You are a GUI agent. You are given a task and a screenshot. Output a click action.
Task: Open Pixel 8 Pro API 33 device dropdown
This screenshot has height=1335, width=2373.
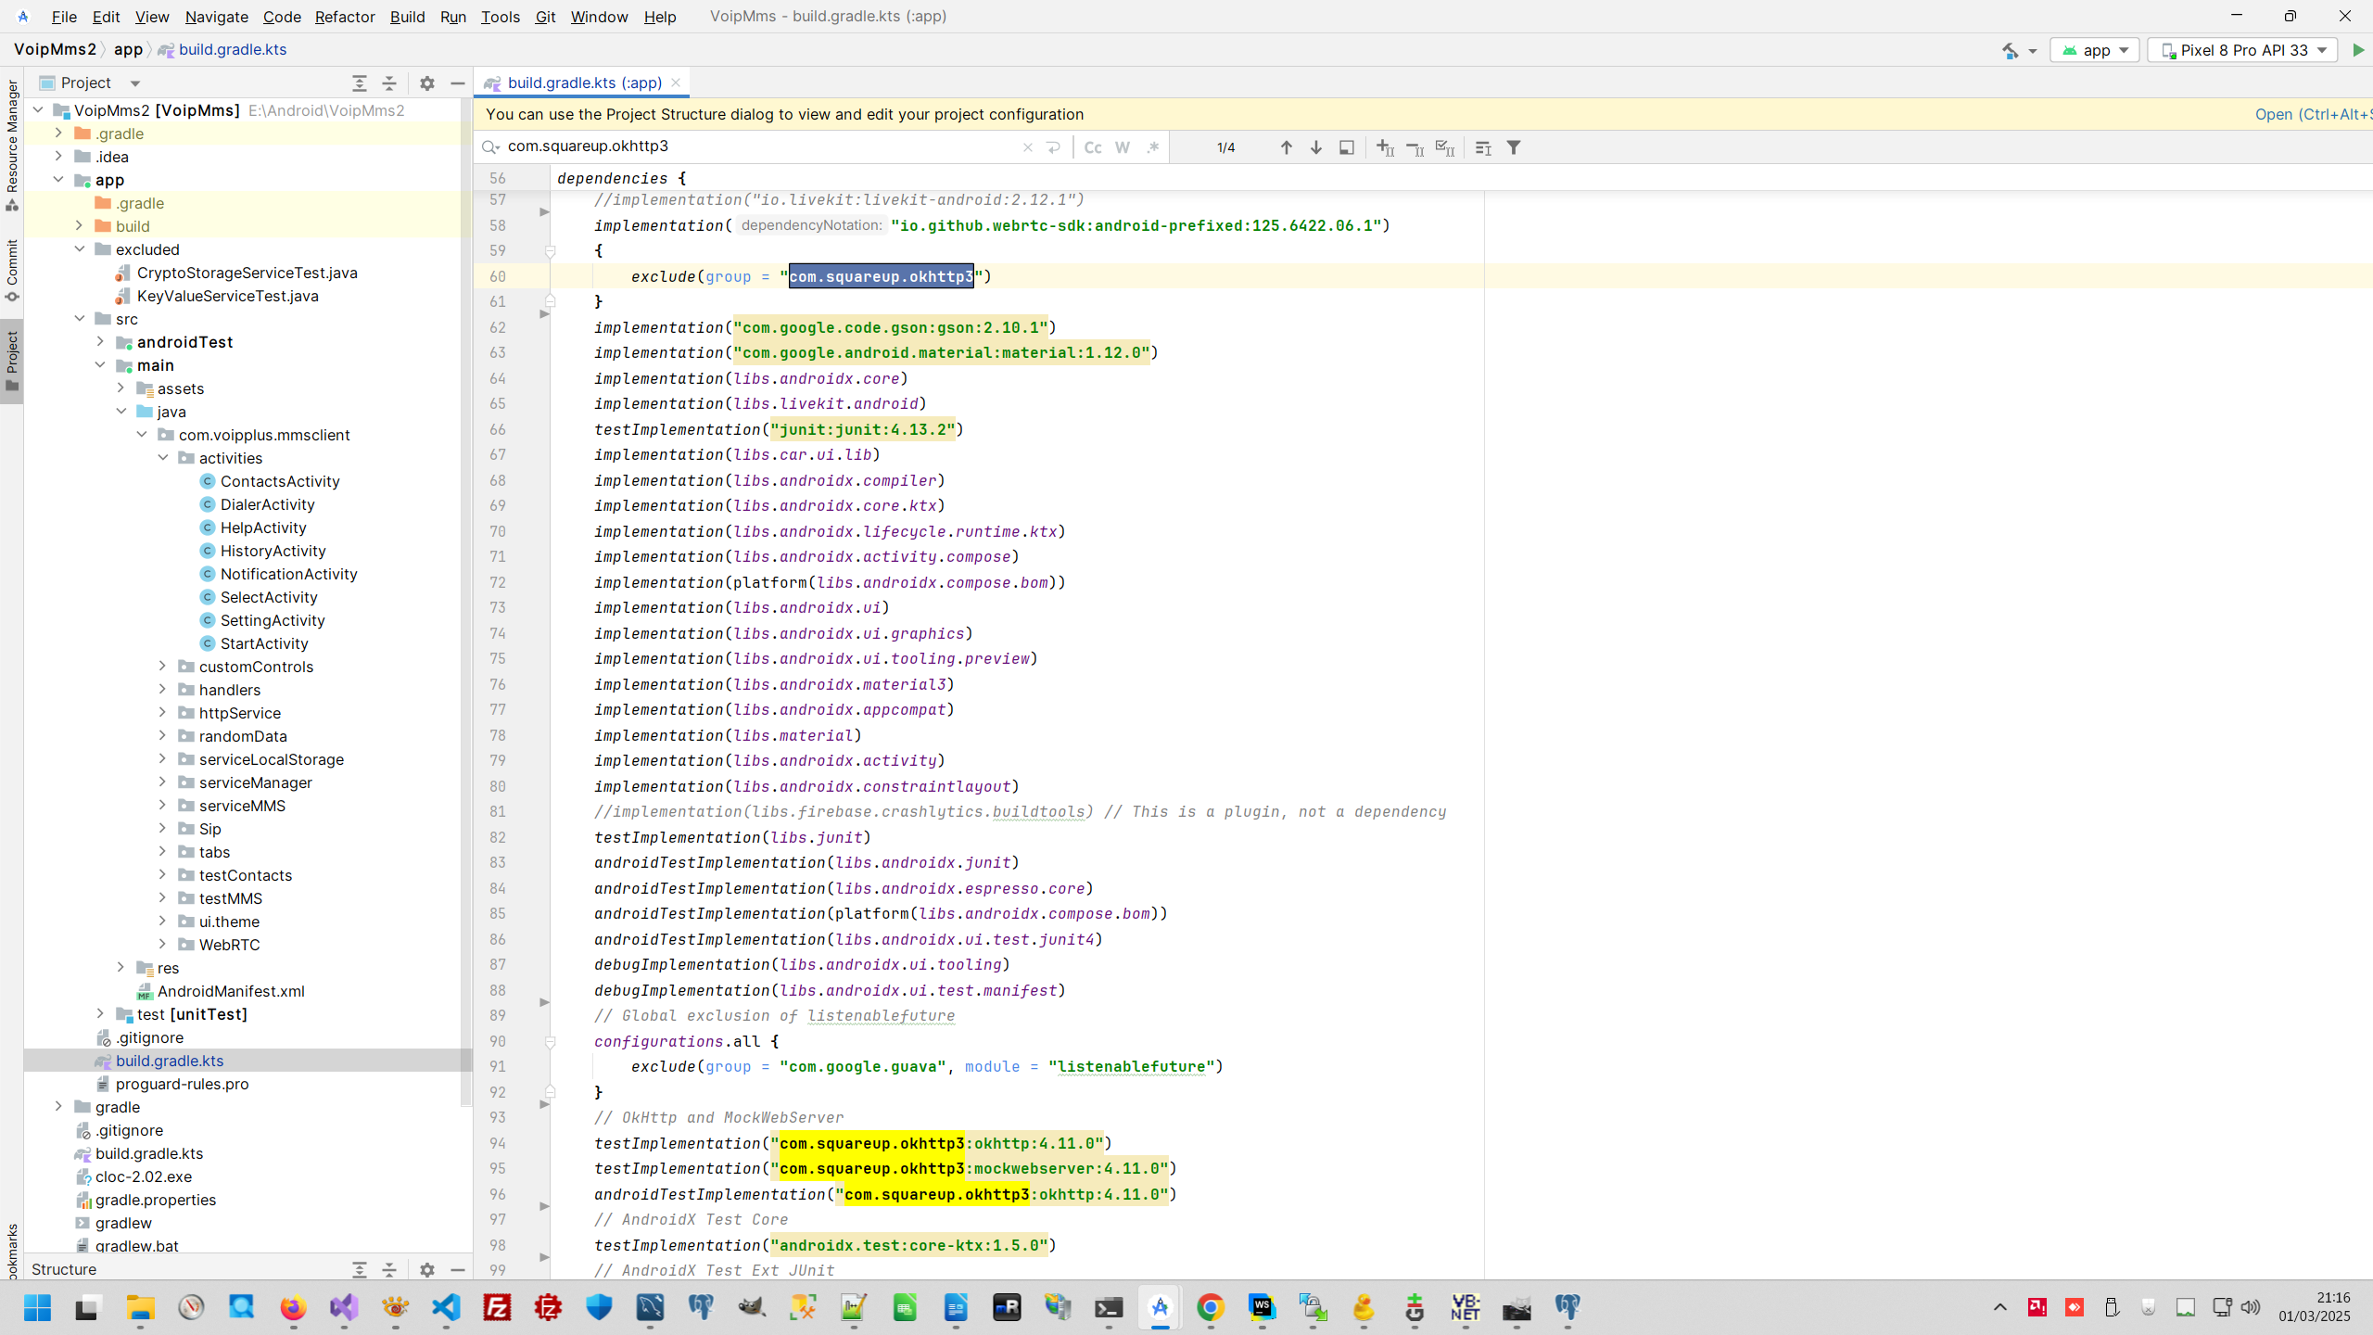pos(2242,50)
